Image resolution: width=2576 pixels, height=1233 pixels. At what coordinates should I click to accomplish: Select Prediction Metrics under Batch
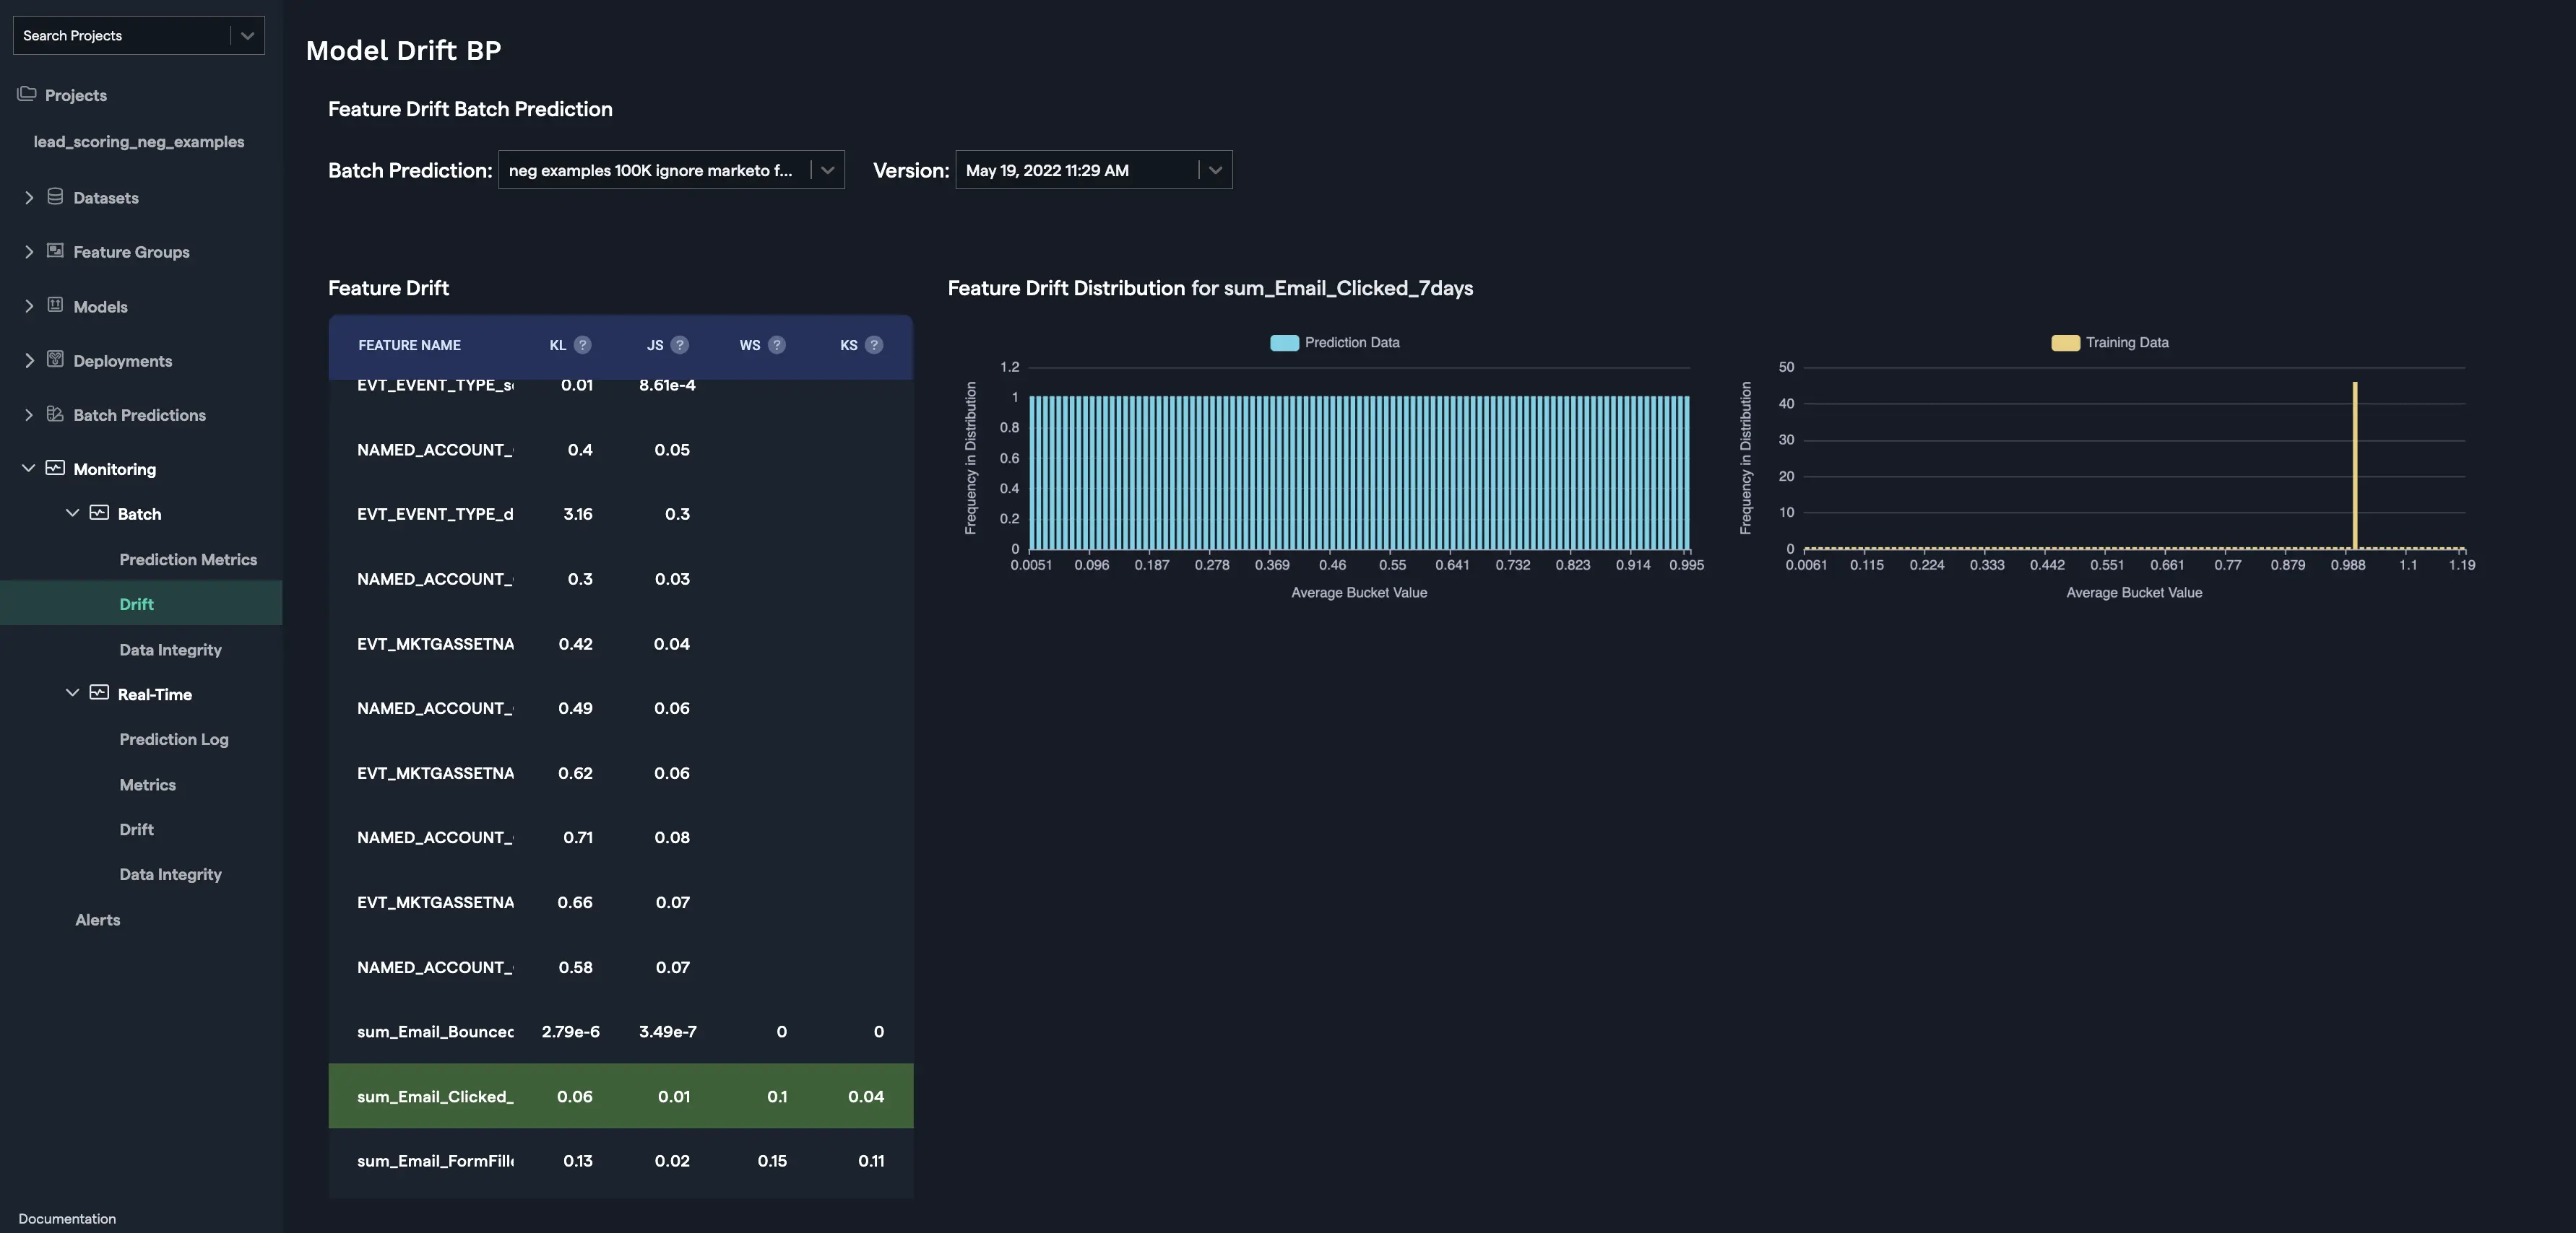pyautogui.click(x=188, y=559)
